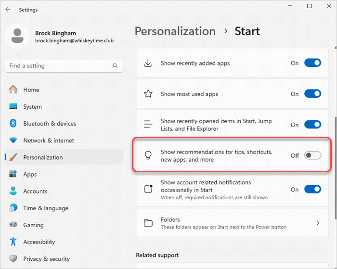The height and width of the screenshot is (269, 337).
Task: Open Gaming settings category
Action: 64,225
